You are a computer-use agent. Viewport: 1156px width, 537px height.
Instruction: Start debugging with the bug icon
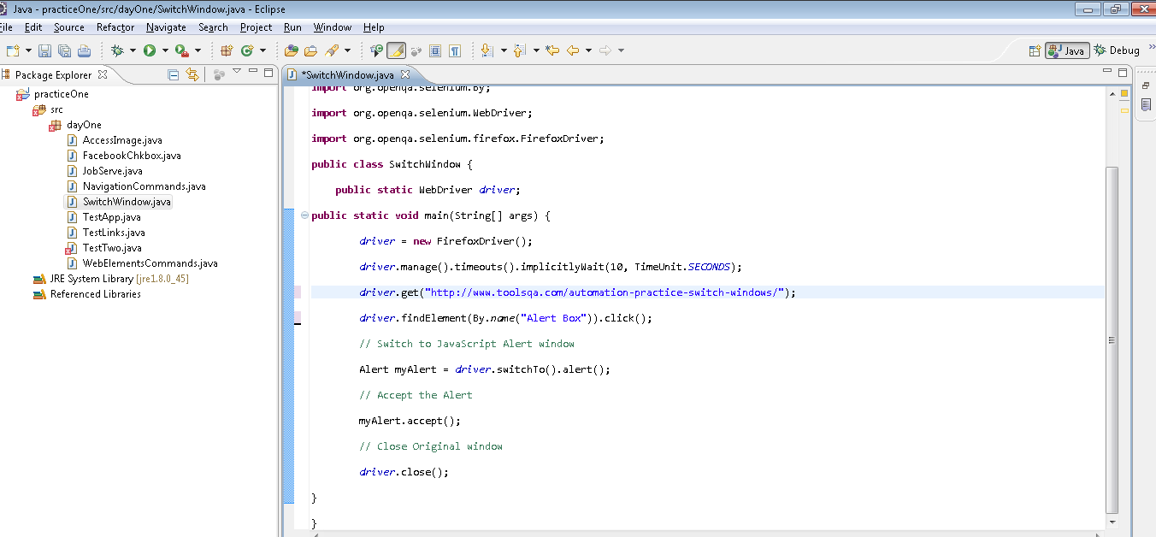117,50
